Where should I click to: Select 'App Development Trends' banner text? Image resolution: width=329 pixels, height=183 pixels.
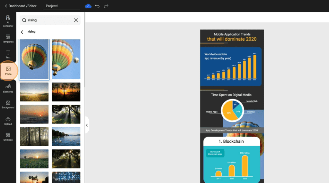pos(232,130)
